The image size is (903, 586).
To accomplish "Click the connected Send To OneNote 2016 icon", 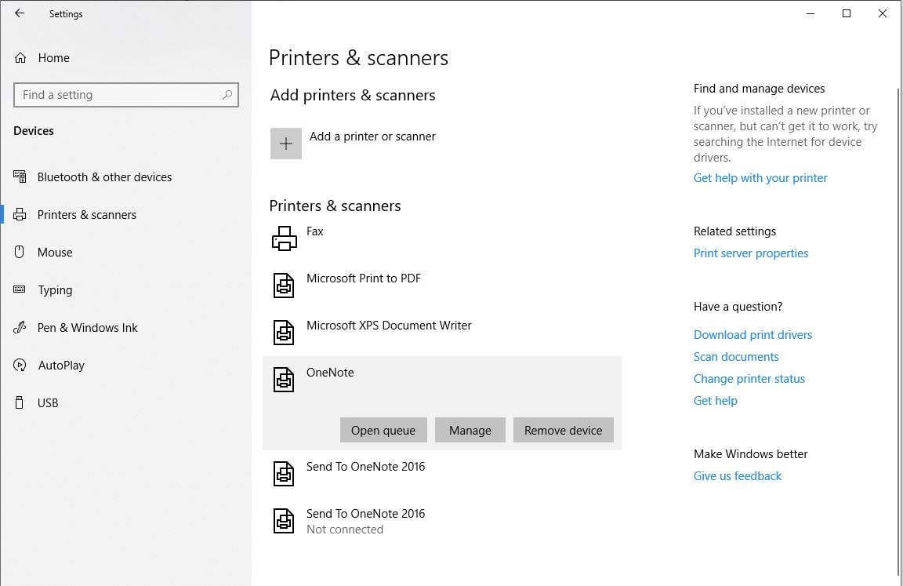I will tap(283, 474).
